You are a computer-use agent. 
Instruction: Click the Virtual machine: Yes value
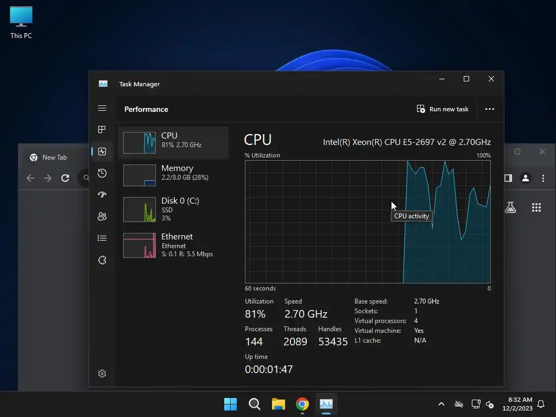[419, 331]
